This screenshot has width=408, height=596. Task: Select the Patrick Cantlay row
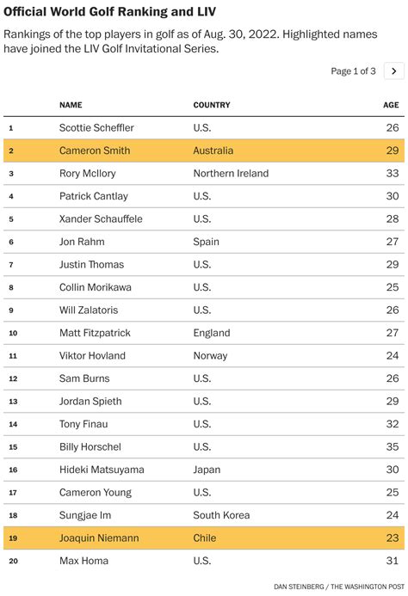click(204, 196)
